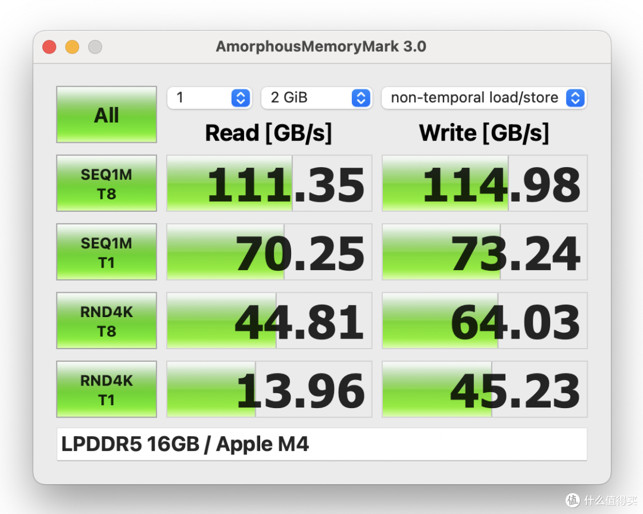Run the RND4K T1 benchmark
Viewport: 643px width, 514px height.
tap(107, 390)
